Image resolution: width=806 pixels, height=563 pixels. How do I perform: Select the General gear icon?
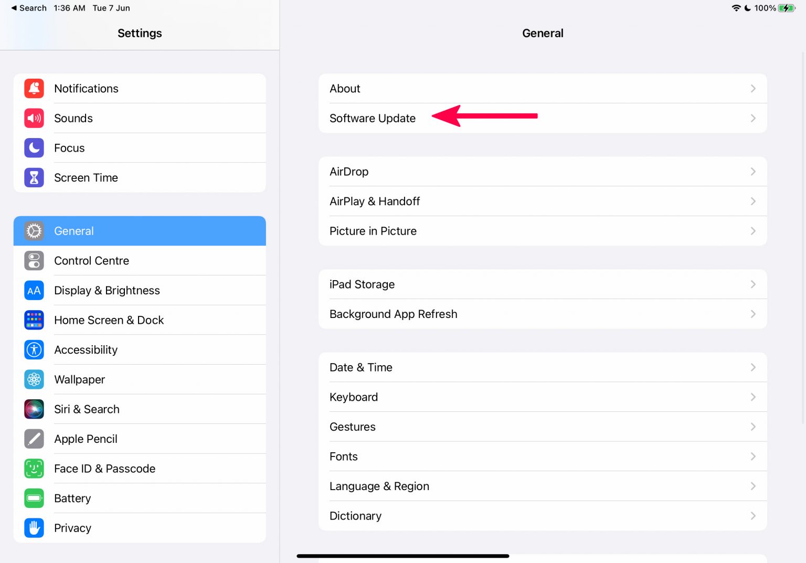tap(34, 231)
